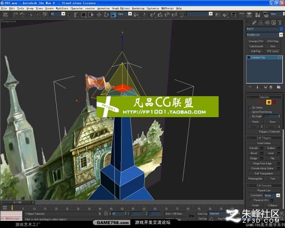Toggle the 3D Snaps icon

click(153, 15)
